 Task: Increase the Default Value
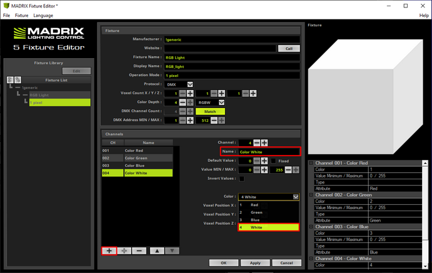(264, 161)
